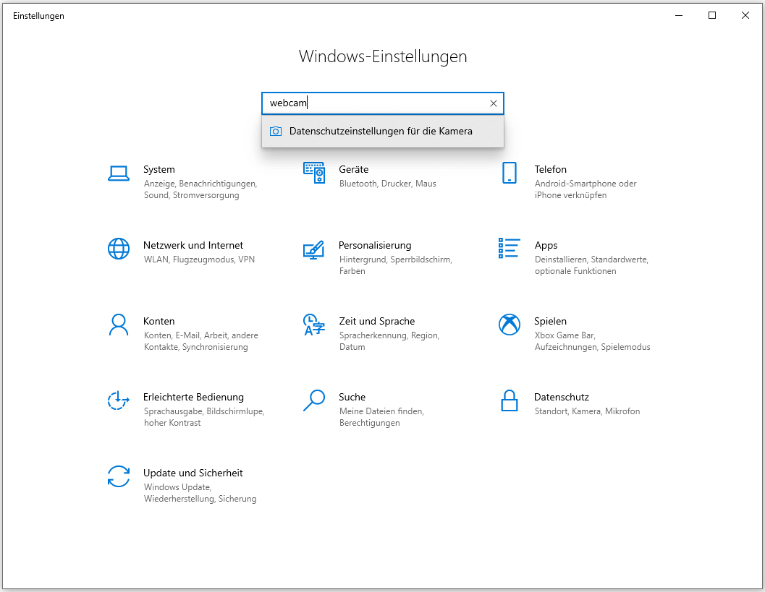Open the Spielen Xbox icon
Viewport: 765px width, 592px height.
pos(510,325)
